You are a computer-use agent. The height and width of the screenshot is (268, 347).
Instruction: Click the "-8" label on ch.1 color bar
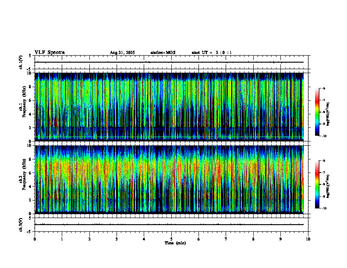pos(323,112)
